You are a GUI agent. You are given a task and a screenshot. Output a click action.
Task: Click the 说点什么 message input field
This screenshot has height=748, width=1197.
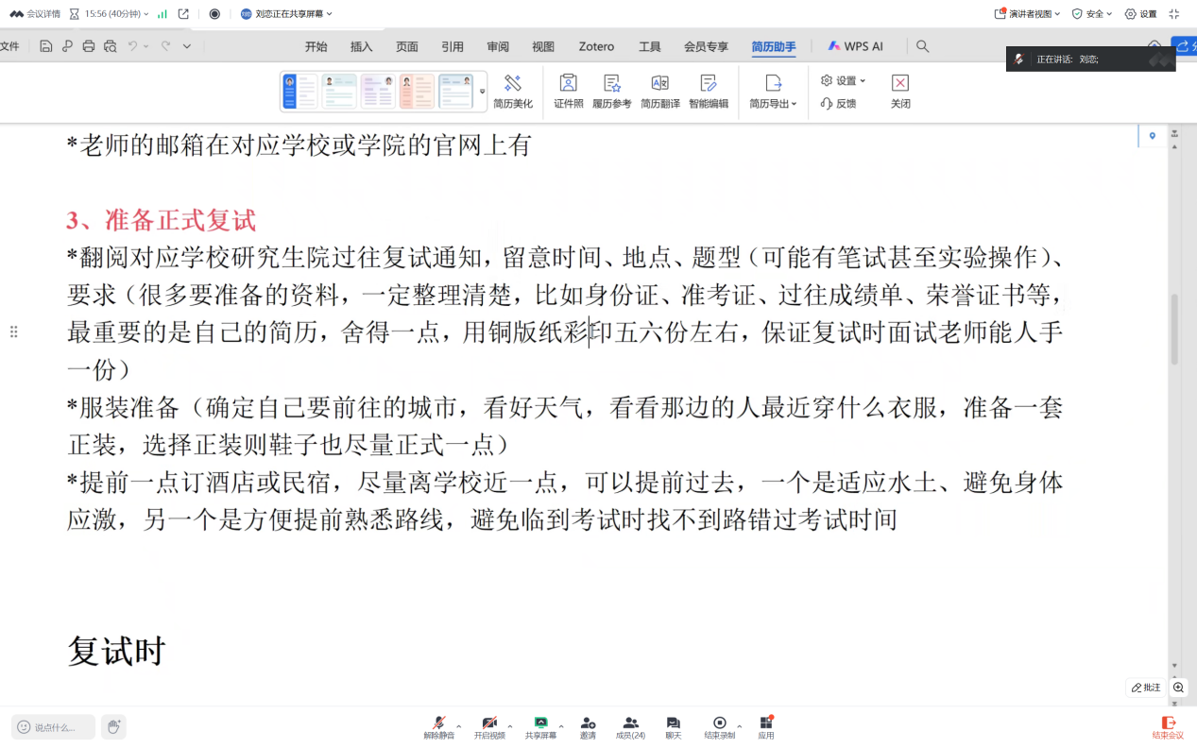click(55, 727)
